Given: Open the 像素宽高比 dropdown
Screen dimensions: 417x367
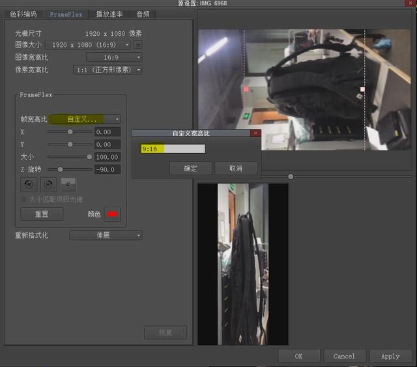Looking at the screenshot, I should (x=114, y=70).
